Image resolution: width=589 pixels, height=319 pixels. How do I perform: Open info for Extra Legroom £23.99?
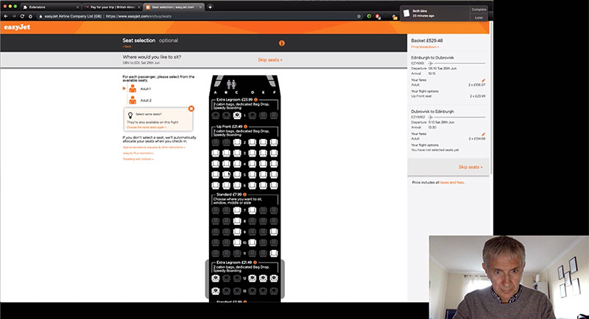pos(255,100)
